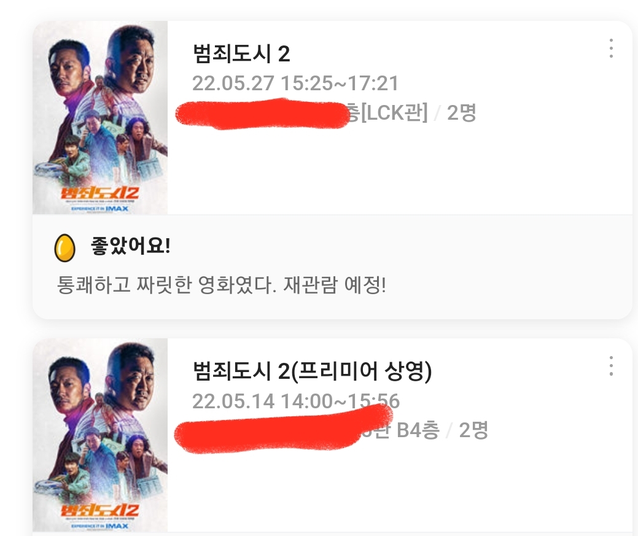Click the 22.05.14 14:00~15:56 showtime

pyautogui.click(x=295, y=402)
